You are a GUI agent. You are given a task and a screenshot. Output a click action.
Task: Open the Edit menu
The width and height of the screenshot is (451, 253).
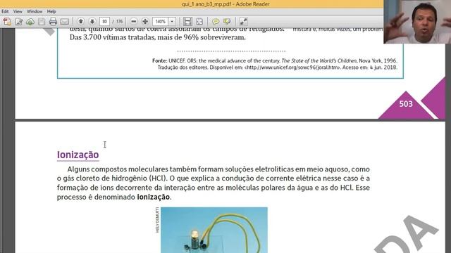coord(5,11)
